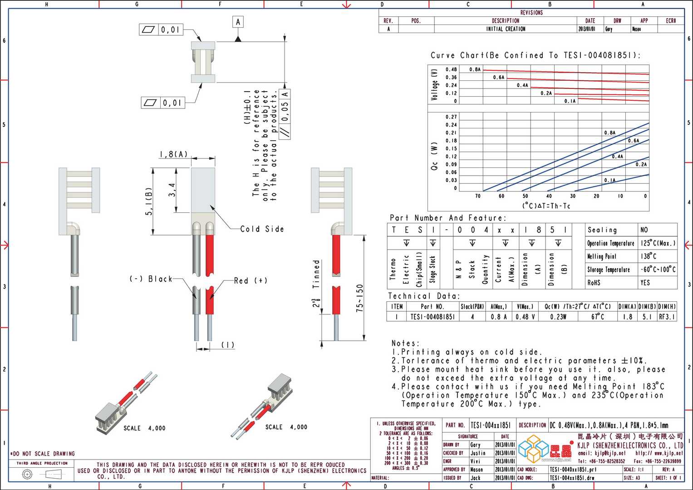
Task: Select the Sealing cell
Action: click(x=612, y=230)
